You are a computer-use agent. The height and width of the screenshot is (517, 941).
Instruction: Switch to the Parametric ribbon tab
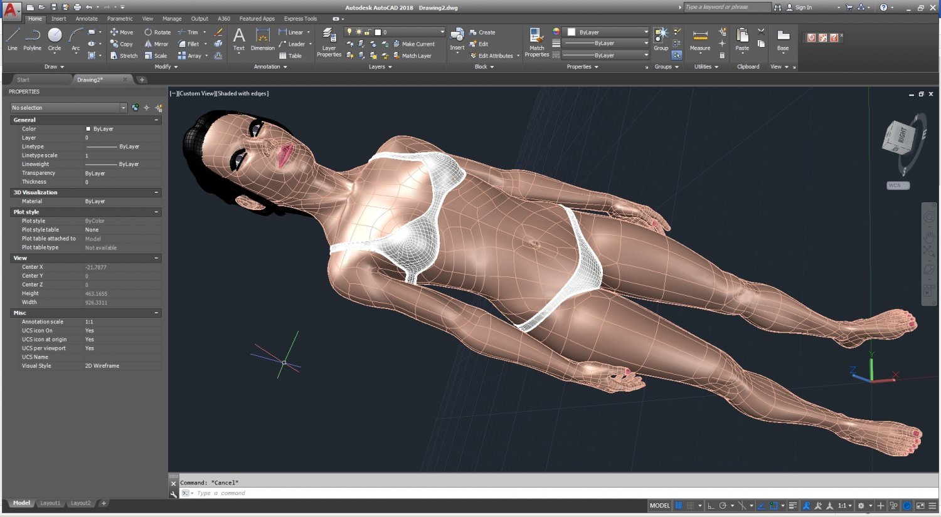pyautogui.click(x=120, y=19)
